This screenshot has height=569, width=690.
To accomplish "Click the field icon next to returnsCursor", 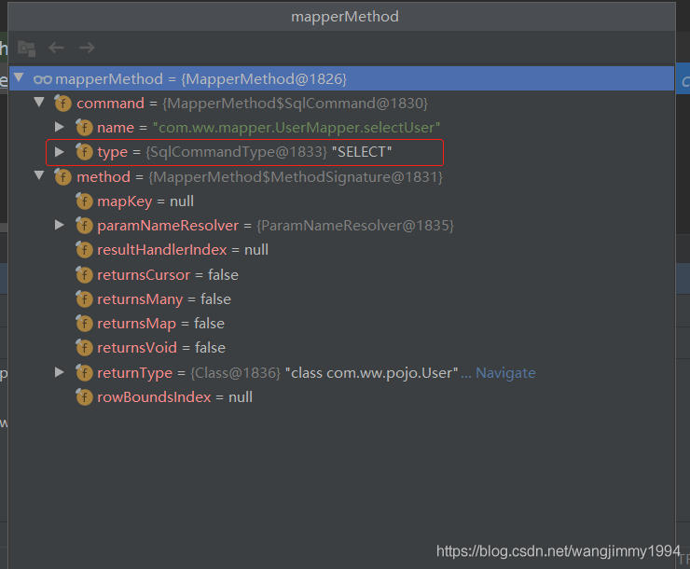I will tap(84, 275).
